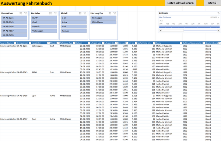Select KA-AB-1234 in Kennzeichen slicer
Image resolution: width=221 pixels, height=141 pixels.
pyautogui.click(x=14, y=18)
